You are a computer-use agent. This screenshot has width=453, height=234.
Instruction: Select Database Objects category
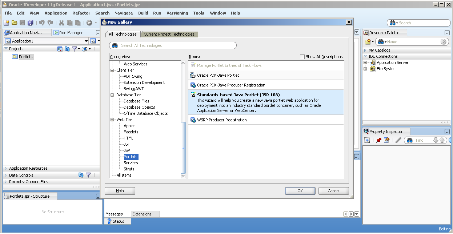click(139, 107)
